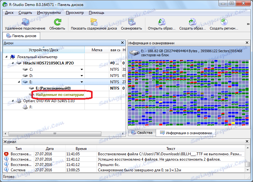
Task: Sort log by Текст column header
Action: 171,149
